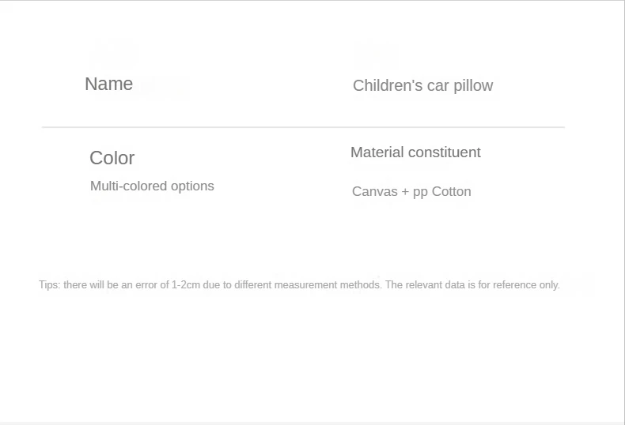Click the Name label

click(x=108, y=85)
